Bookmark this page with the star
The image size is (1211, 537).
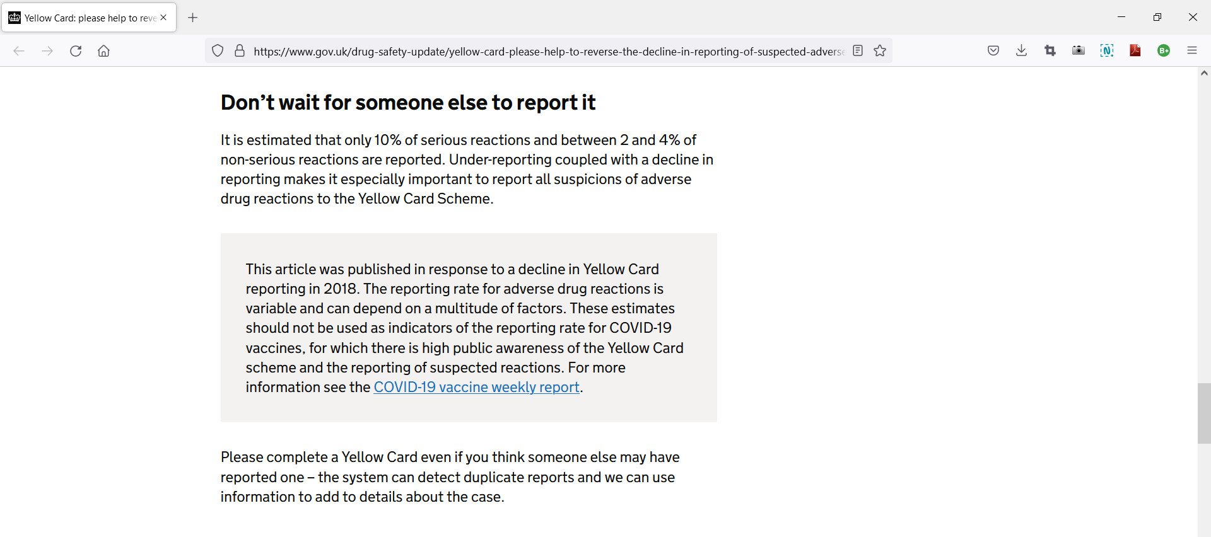click(880, 51)
